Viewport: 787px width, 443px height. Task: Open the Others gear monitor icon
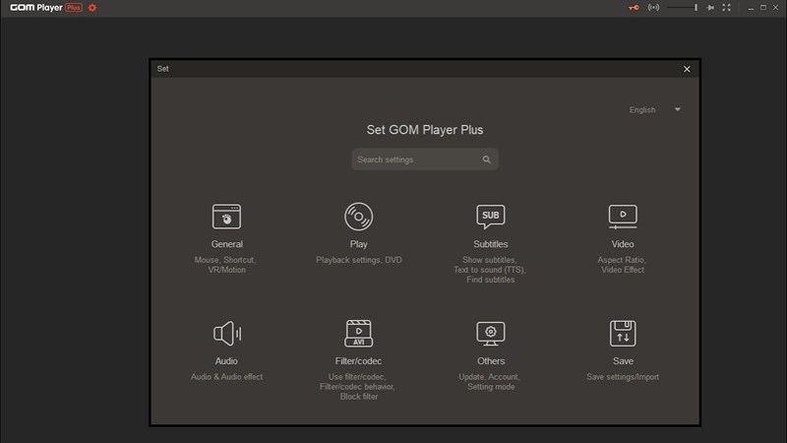coord(490,334)
